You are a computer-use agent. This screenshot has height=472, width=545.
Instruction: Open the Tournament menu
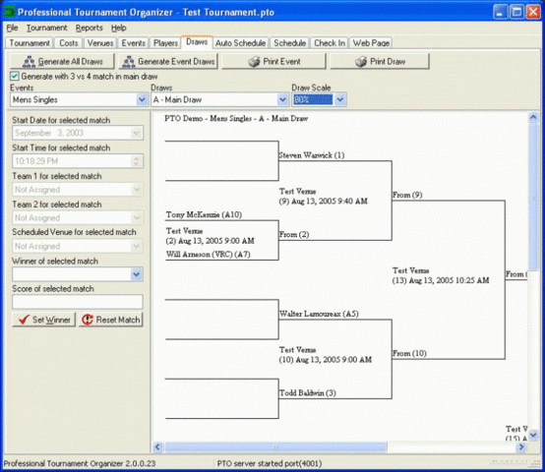pyautogui.click(x=46, y=28)
